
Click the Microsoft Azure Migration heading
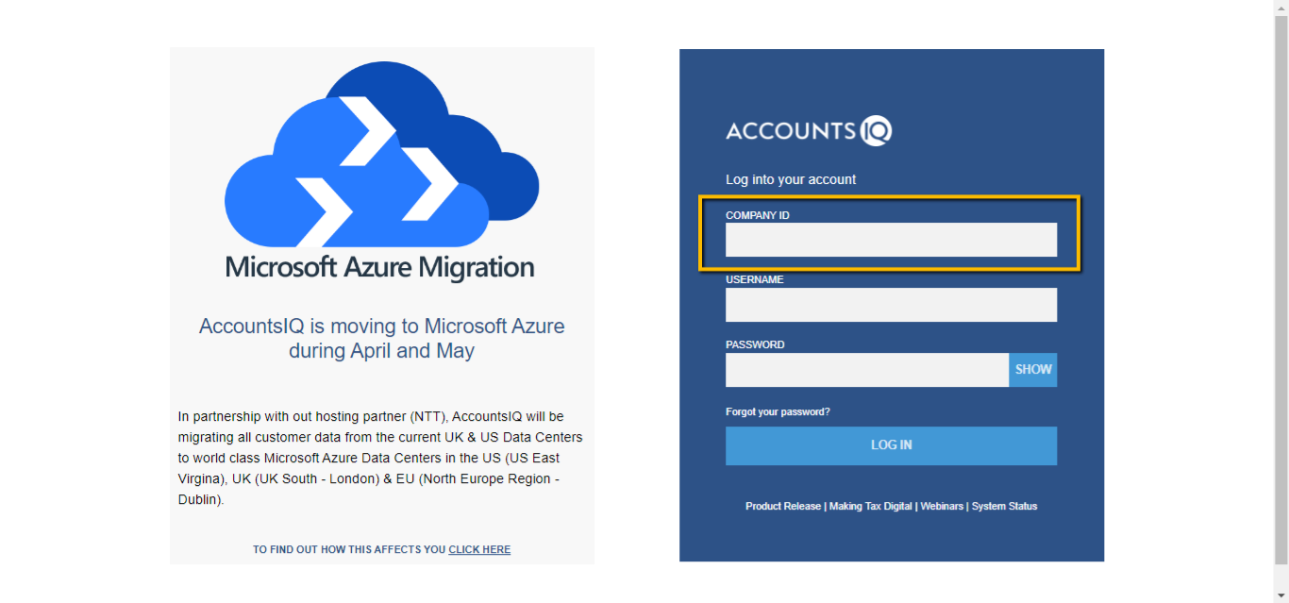tap(379, 267)
